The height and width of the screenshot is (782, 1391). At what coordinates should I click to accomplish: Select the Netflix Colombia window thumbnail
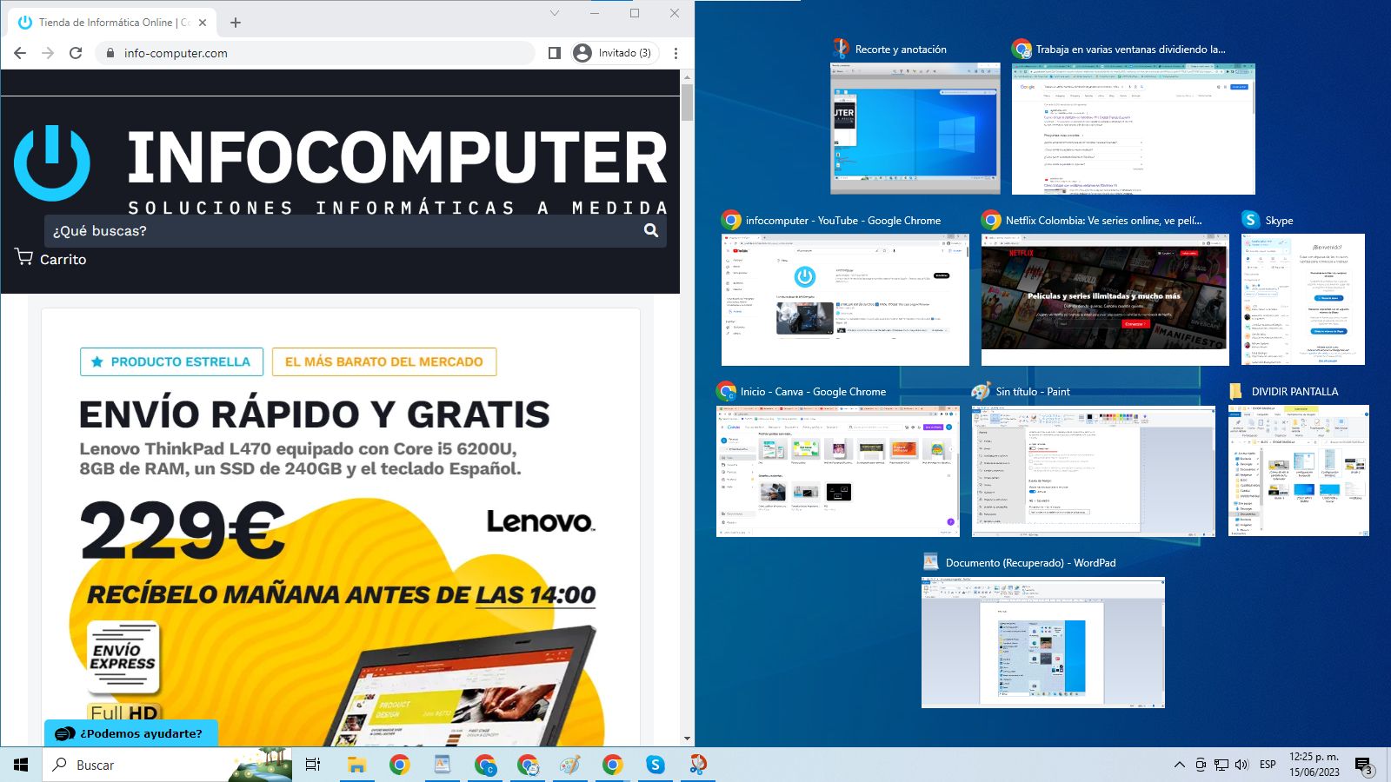1105,300
